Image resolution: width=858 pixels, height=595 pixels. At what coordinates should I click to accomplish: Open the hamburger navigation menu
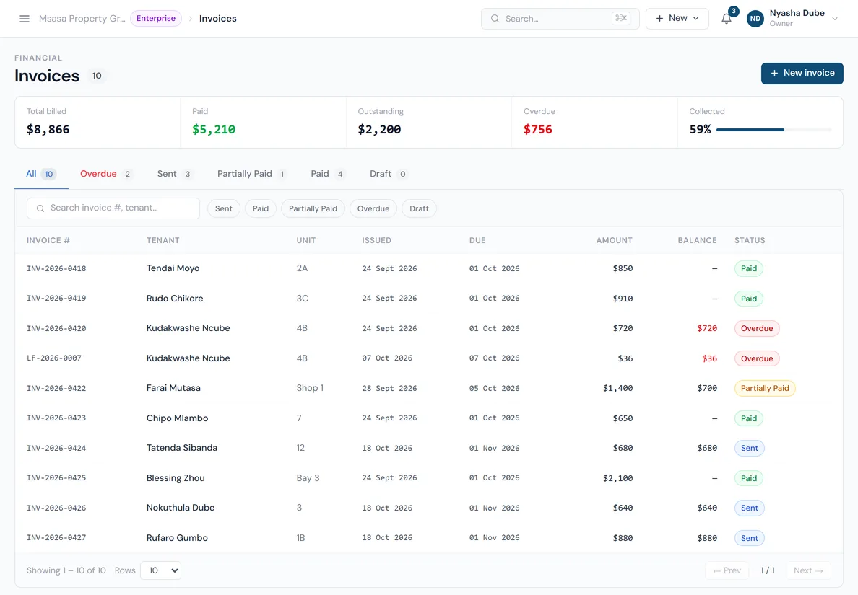pos(24,19)
